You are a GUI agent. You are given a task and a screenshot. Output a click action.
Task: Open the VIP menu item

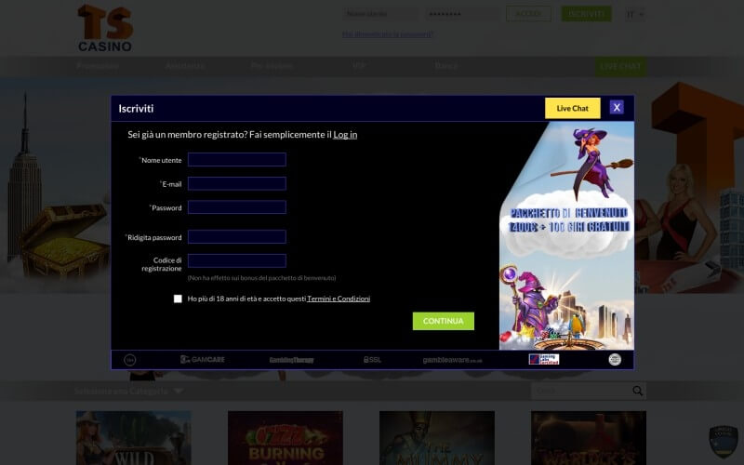click(x=359, y=65)
